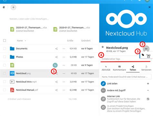
Task: Switch to the Aktivität tab
Action: point(106,68)
